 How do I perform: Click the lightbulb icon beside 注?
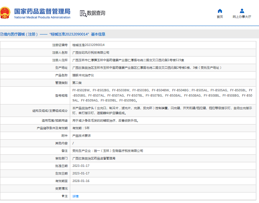[63, 196]
